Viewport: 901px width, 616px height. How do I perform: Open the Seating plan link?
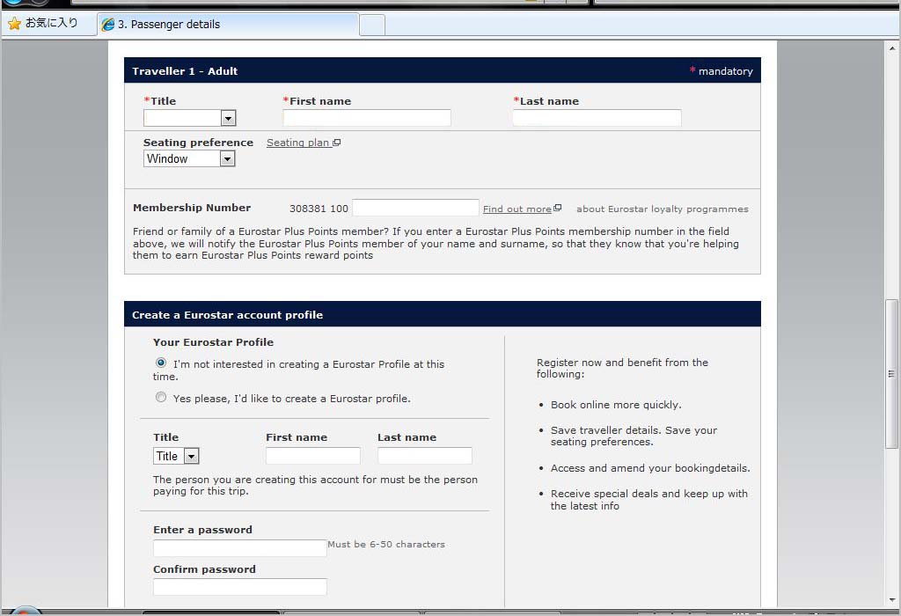(x=297, y=143)
